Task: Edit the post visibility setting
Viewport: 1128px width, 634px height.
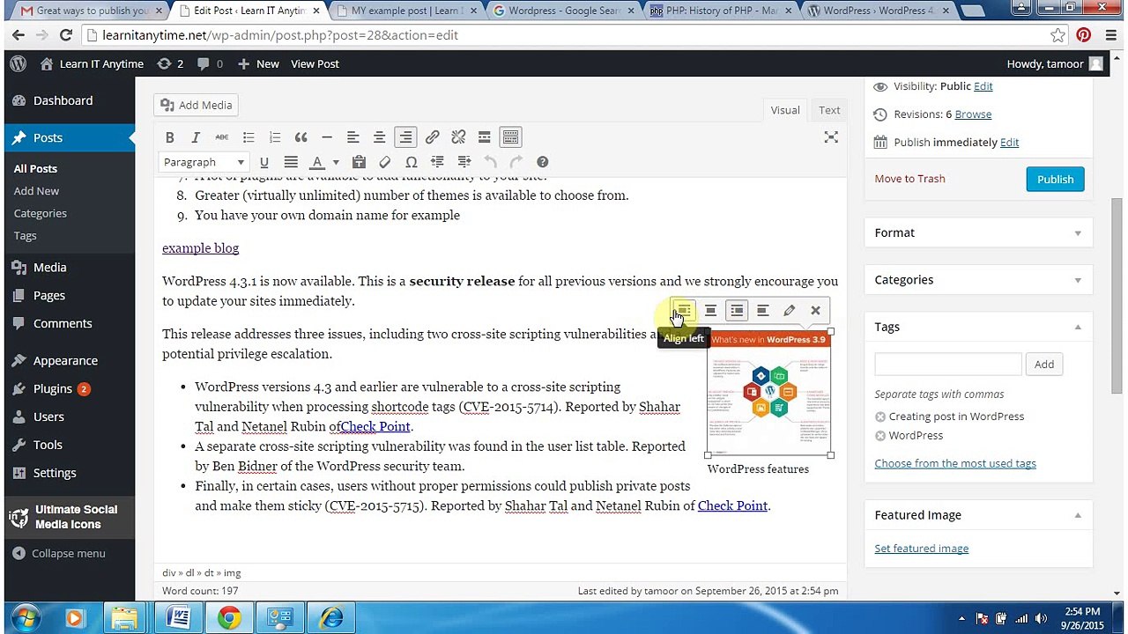Action: pos(983,86)
